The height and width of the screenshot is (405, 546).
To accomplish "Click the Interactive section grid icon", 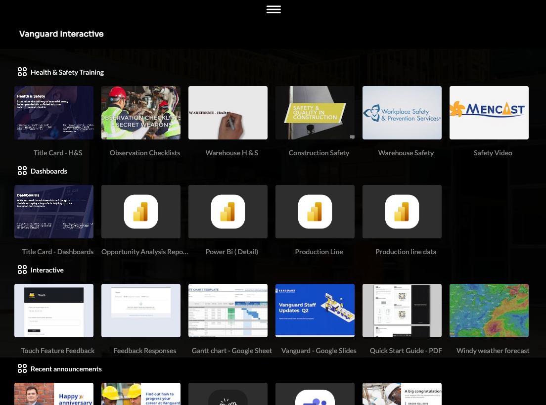I will point(22,270).
